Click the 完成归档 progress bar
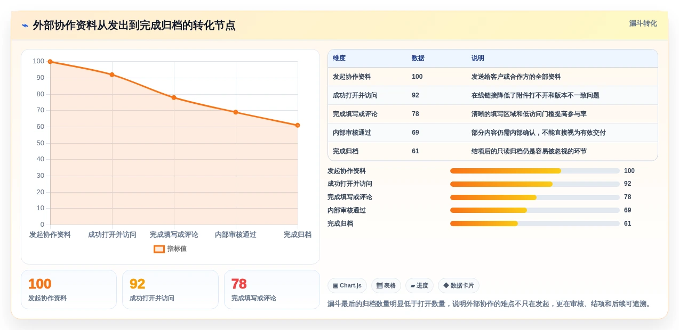The image size is (679, 330). (535, 224)
